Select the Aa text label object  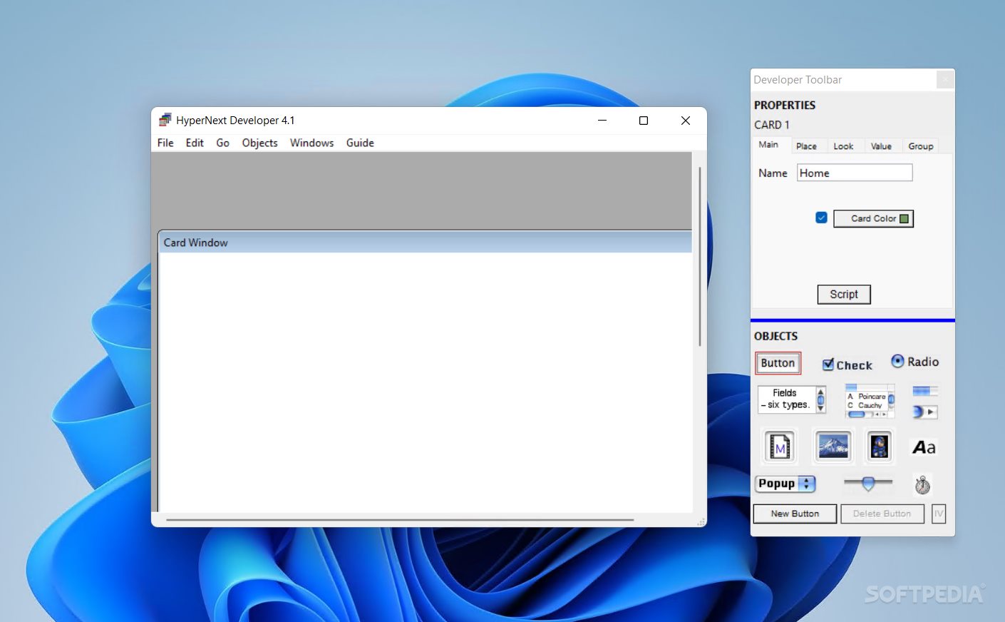(924, 447)
